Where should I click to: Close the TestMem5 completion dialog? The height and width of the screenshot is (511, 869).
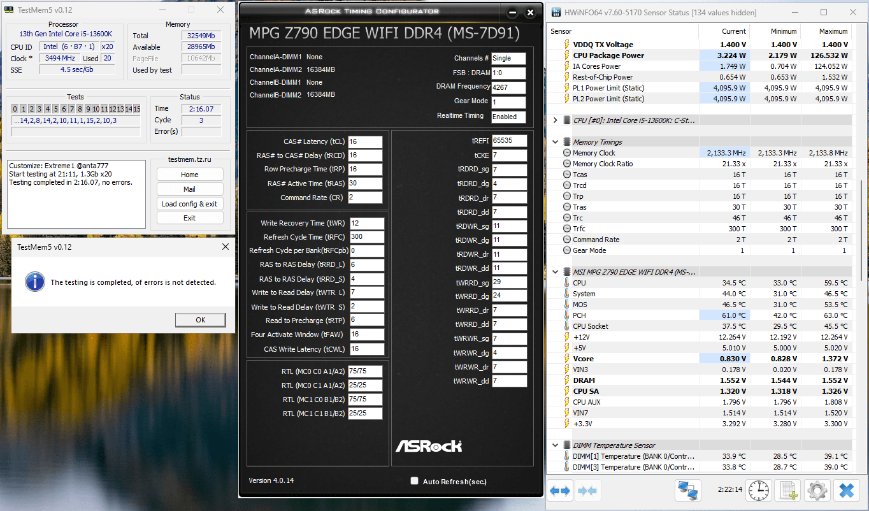[225, 247]
